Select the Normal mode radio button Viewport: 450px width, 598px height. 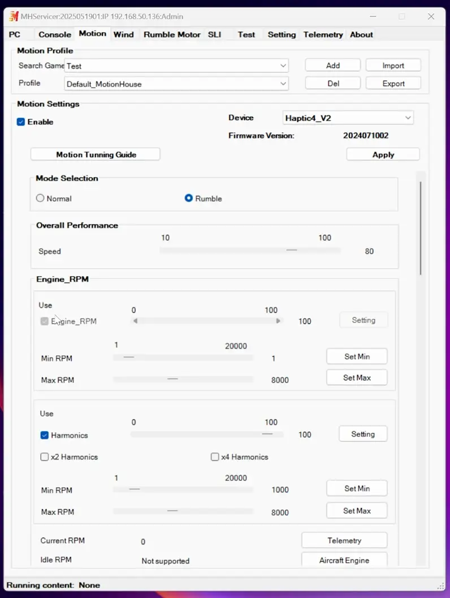tap(40, 198)
